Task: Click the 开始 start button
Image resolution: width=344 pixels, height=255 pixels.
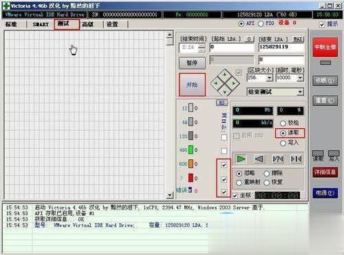Action: tap(192, 85)
